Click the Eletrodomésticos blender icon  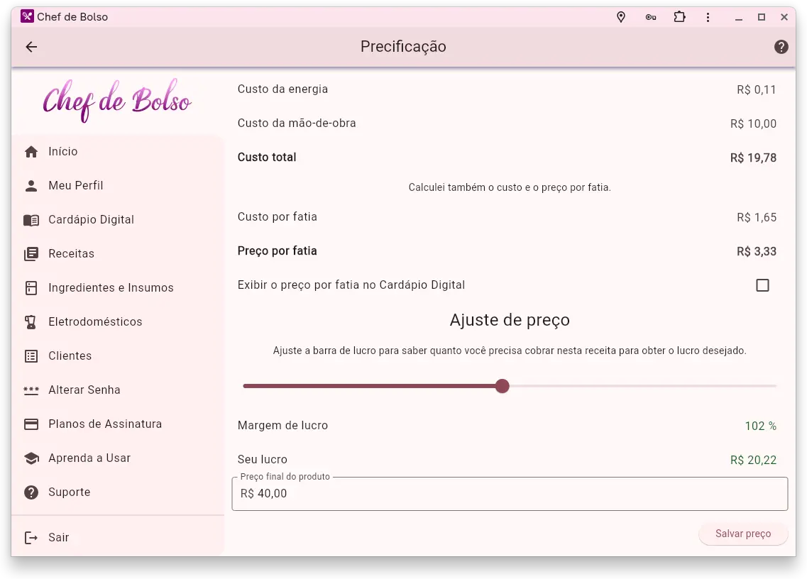point(31,322)
